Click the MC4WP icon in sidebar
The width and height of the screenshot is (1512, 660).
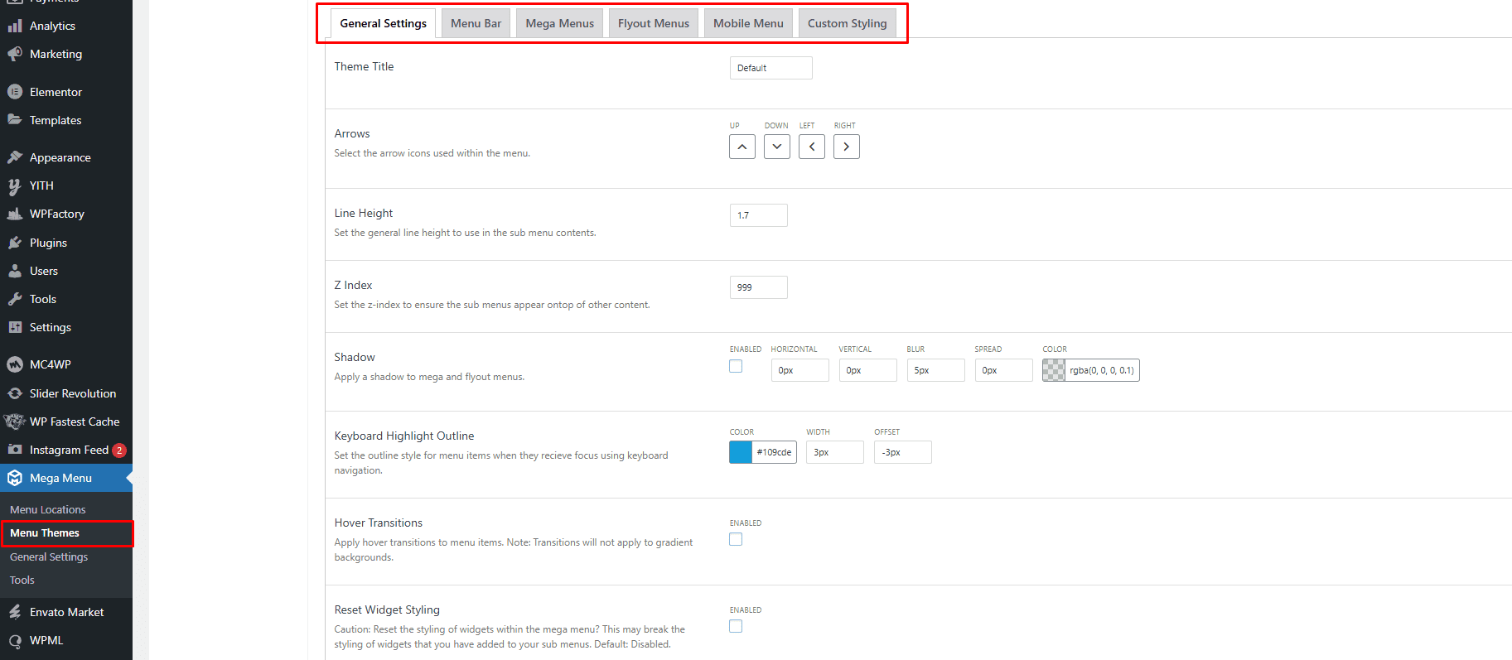point(15,364)
